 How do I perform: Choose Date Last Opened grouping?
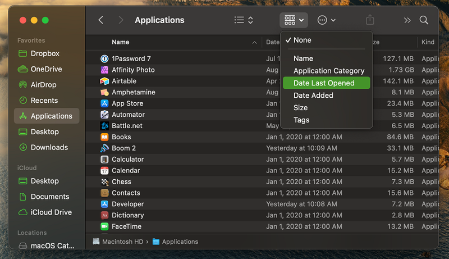[324, 83]
